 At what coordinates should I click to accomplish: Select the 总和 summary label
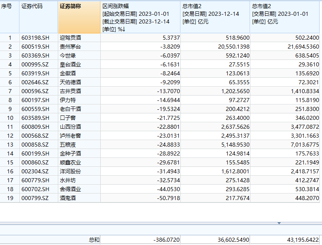coord(94,240)
